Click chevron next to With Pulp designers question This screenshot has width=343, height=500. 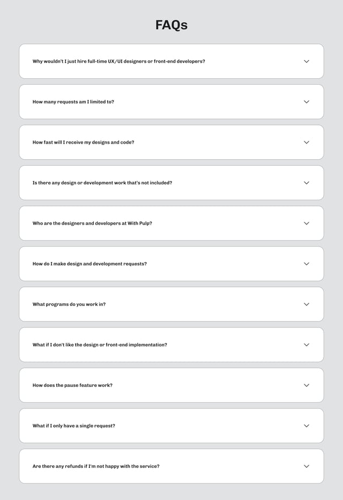(307, 223)
